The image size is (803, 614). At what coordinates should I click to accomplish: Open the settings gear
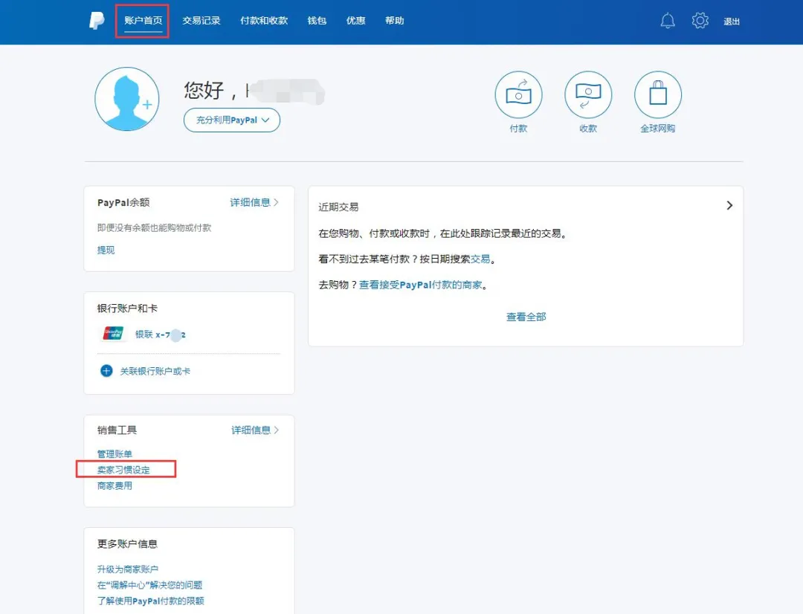(x=700, y=21)
